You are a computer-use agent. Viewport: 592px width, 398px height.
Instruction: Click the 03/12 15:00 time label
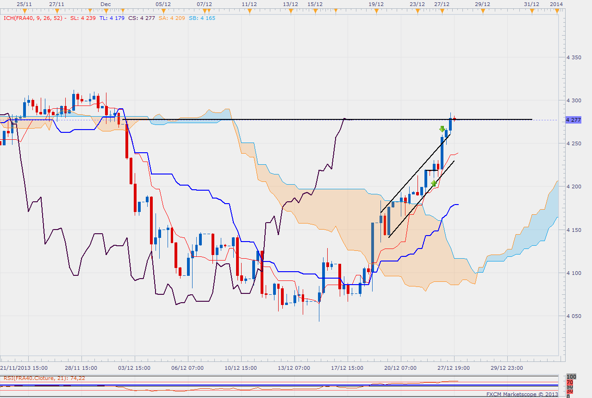pyautogui.click(x=135, y=368)
